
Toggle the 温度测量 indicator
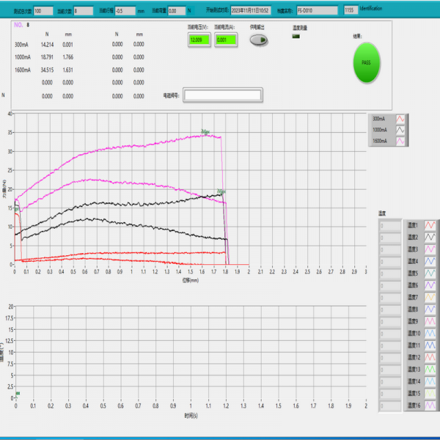click(296, 36)
